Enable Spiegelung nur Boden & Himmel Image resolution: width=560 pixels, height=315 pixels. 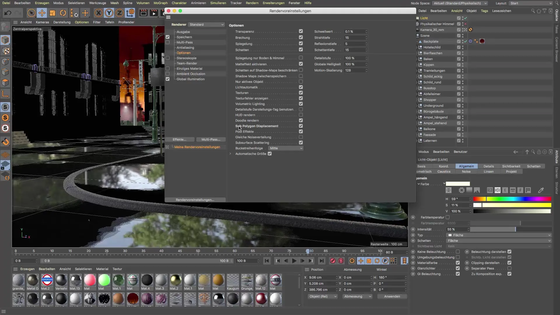coord(301,58)
